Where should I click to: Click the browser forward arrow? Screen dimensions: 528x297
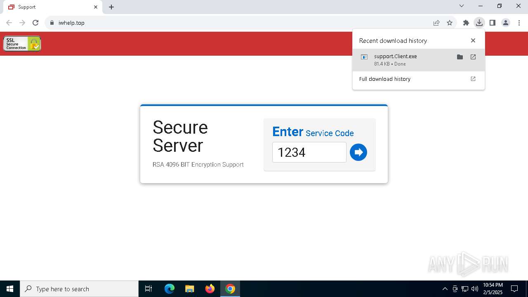click(22, 23)
